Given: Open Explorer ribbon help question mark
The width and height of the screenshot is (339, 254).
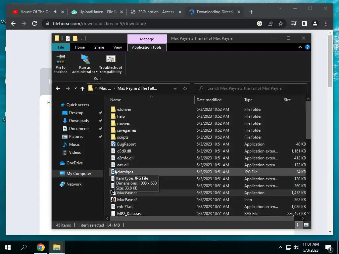Looking at the screenshot, I should coord(307,47).
